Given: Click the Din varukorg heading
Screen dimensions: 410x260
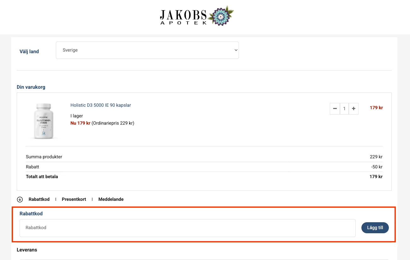Looking at the screenshot, I should tap(31, 87).
